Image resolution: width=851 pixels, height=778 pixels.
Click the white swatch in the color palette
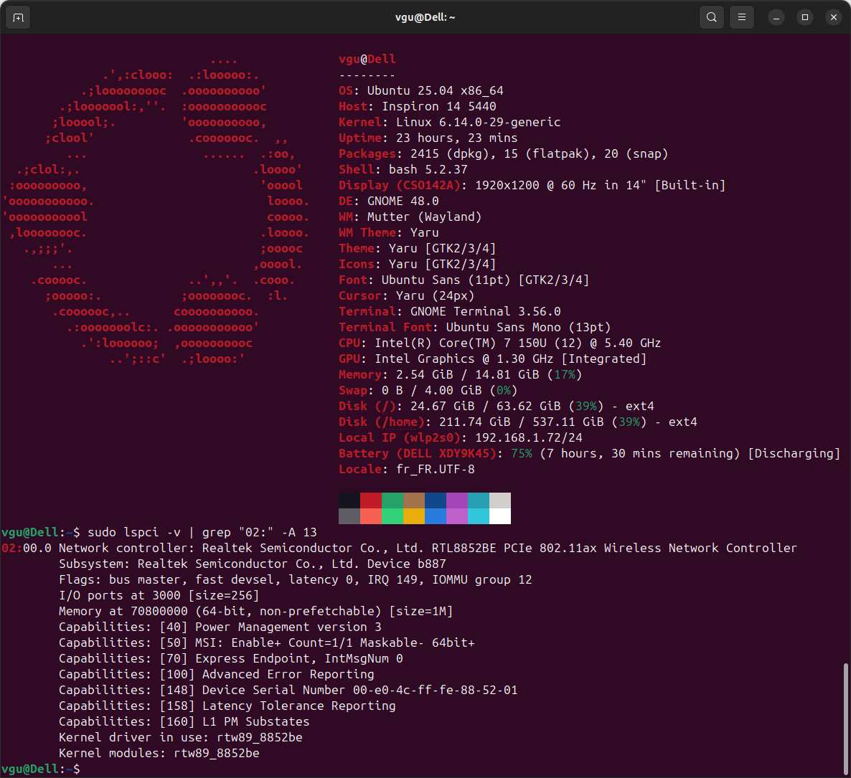(x=500, y=516)
